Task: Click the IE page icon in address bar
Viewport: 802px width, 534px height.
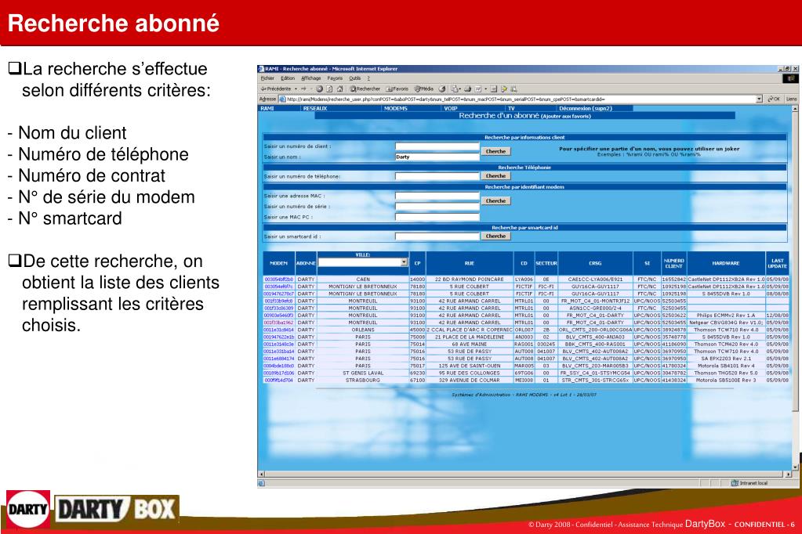Action: [281, 99]
